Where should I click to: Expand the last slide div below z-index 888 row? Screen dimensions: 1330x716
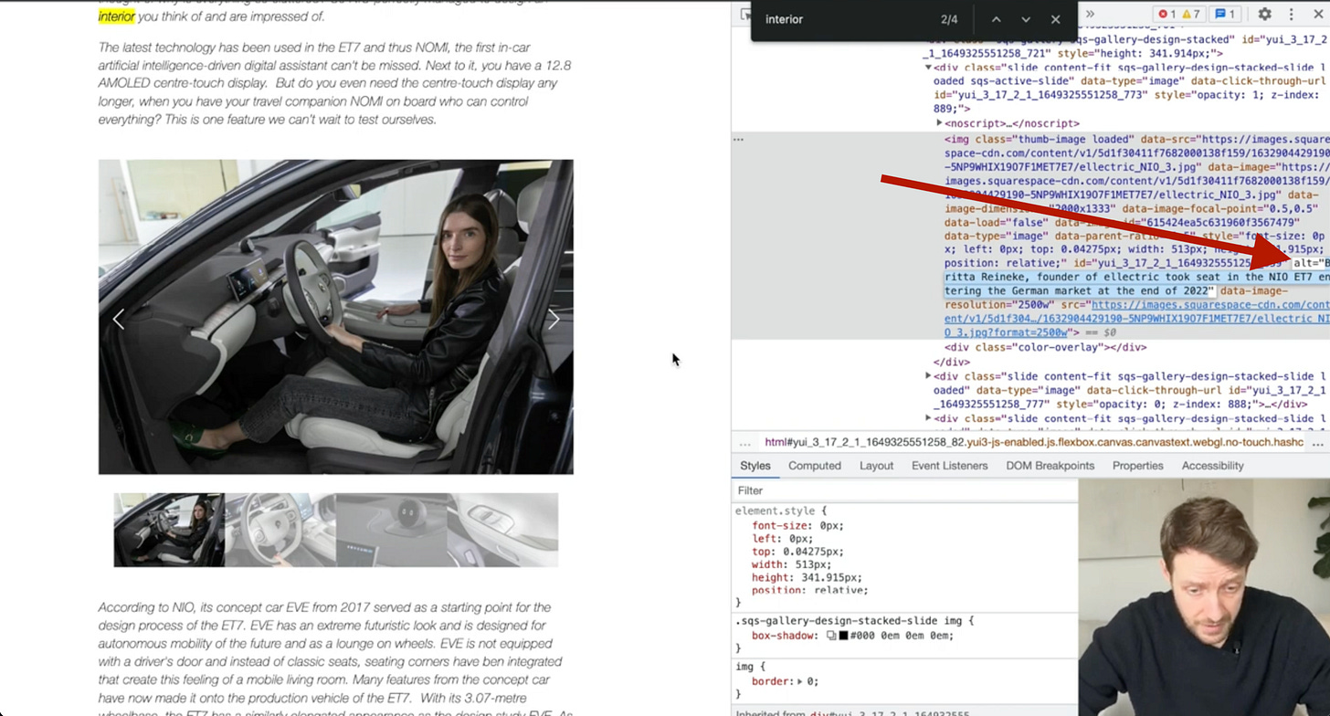click(929, 418)
